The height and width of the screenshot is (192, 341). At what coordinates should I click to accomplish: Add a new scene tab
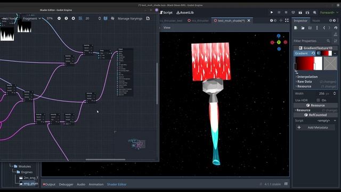pos(281,20)
